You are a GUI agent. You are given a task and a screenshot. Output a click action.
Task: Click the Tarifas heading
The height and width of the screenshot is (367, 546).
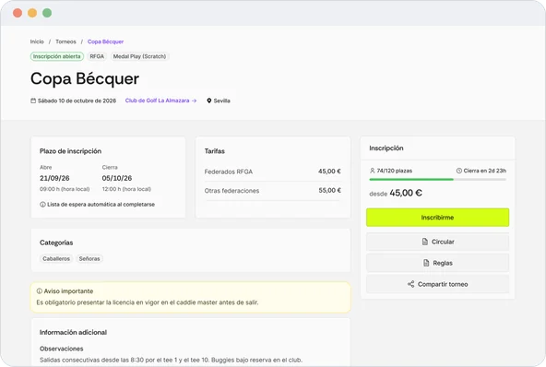click(x=215, y=151)
